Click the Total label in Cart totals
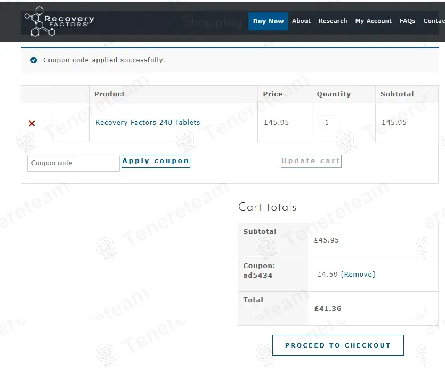This screenshot has width=445, height=387. (253, 300)
